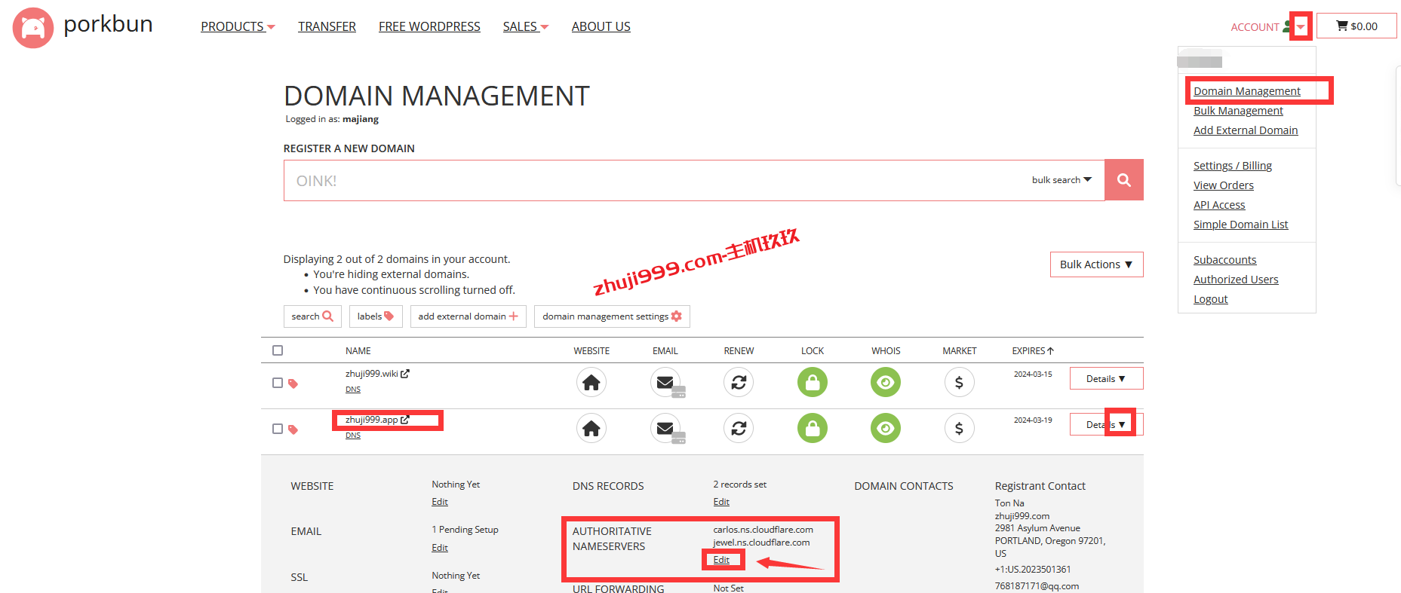Click the Porkbun pig logo
1401x593 pixels.
click(x=33, y=28)
